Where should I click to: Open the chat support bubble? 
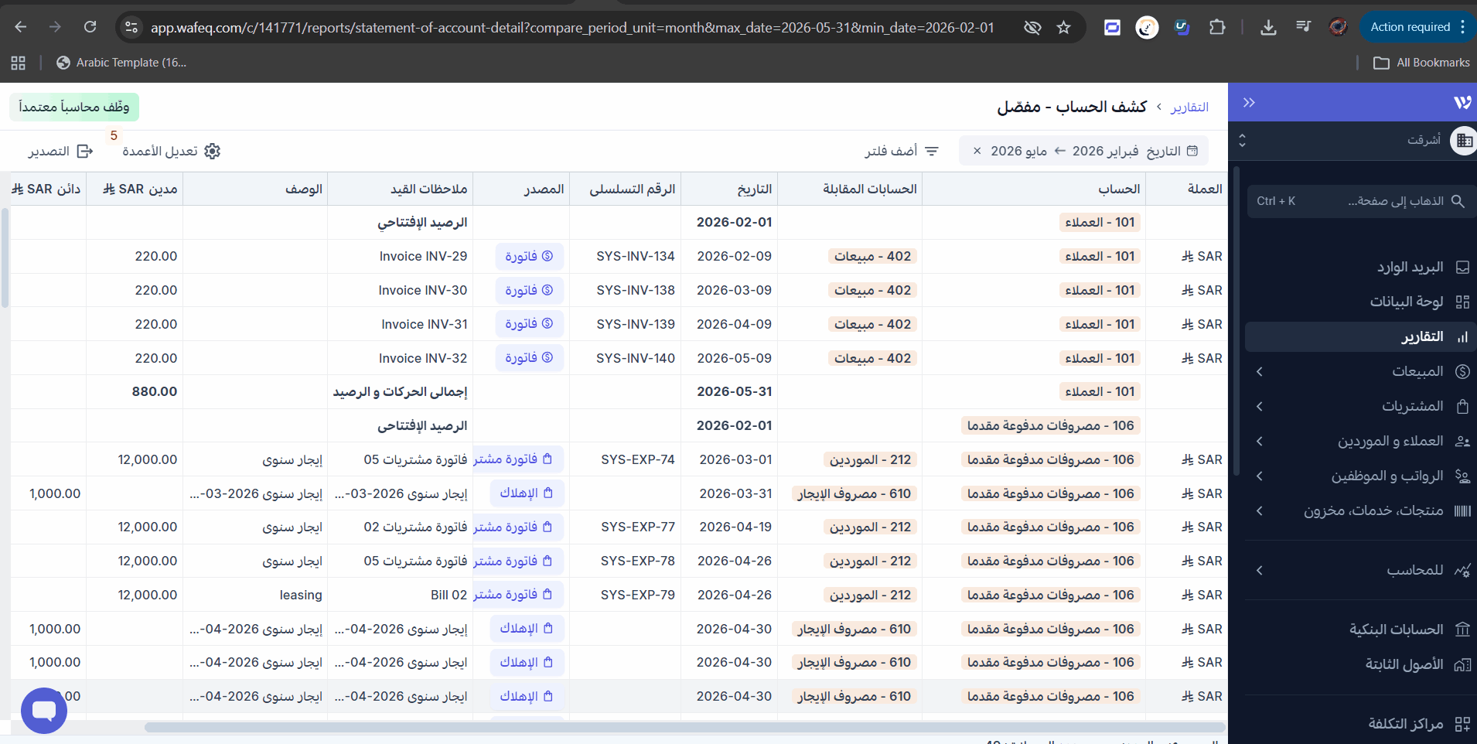tap(44, 711)
